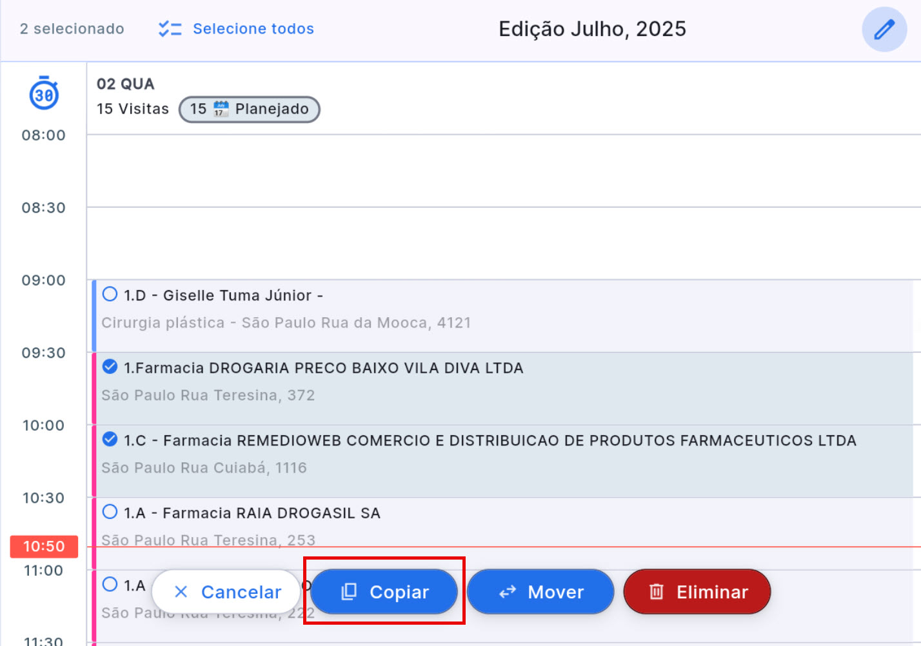The image size is (921, 646).
Task: Click the copy icon on the Copiar button
Action: click(350, 591)
